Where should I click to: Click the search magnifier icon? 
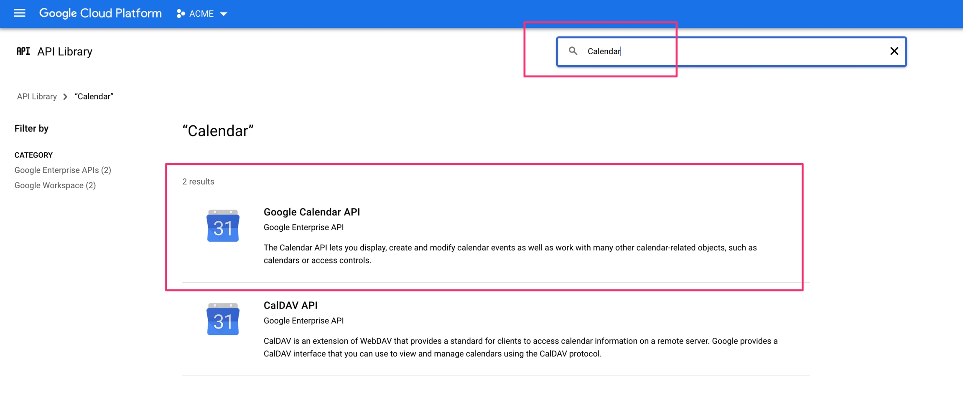573,51
